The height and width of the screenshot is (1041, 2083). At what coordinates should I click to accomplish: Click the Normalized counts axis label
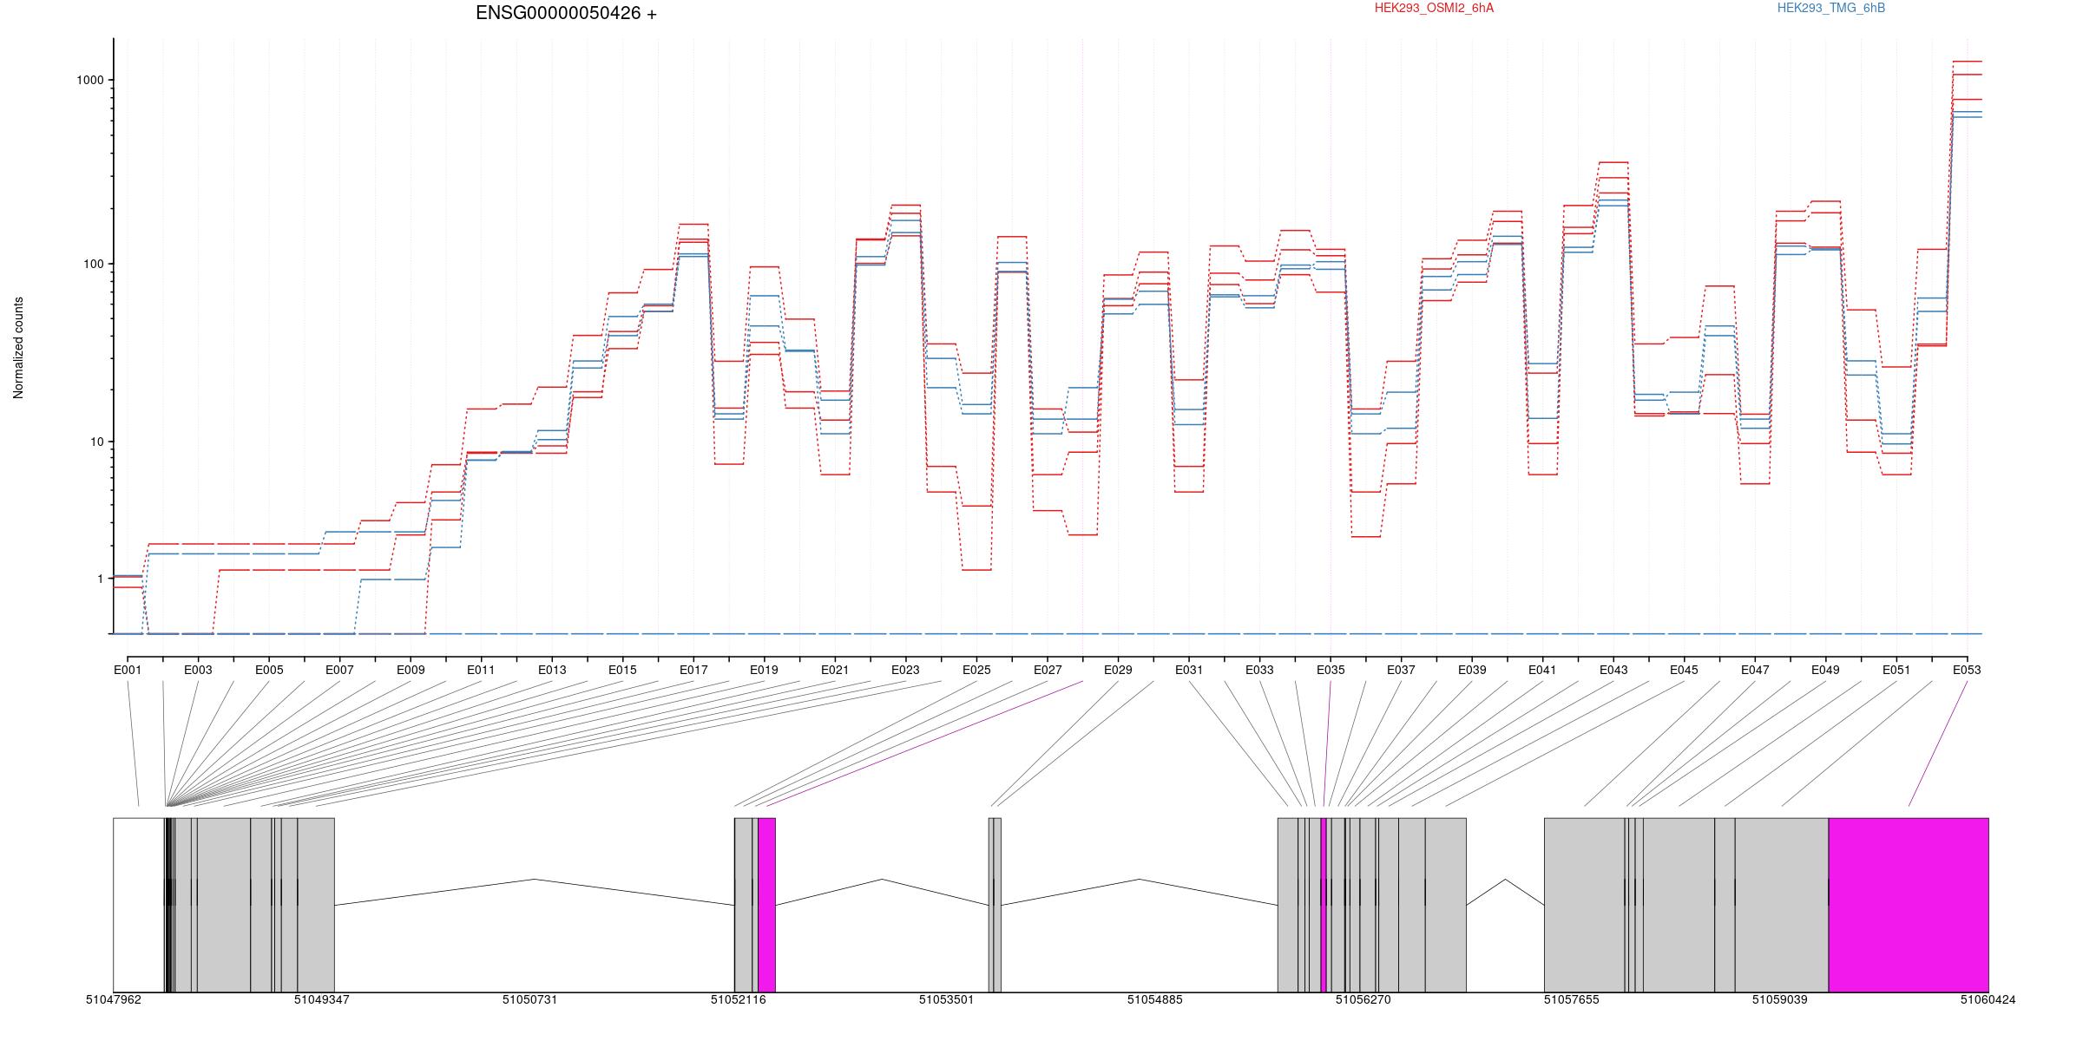[18, 348]
